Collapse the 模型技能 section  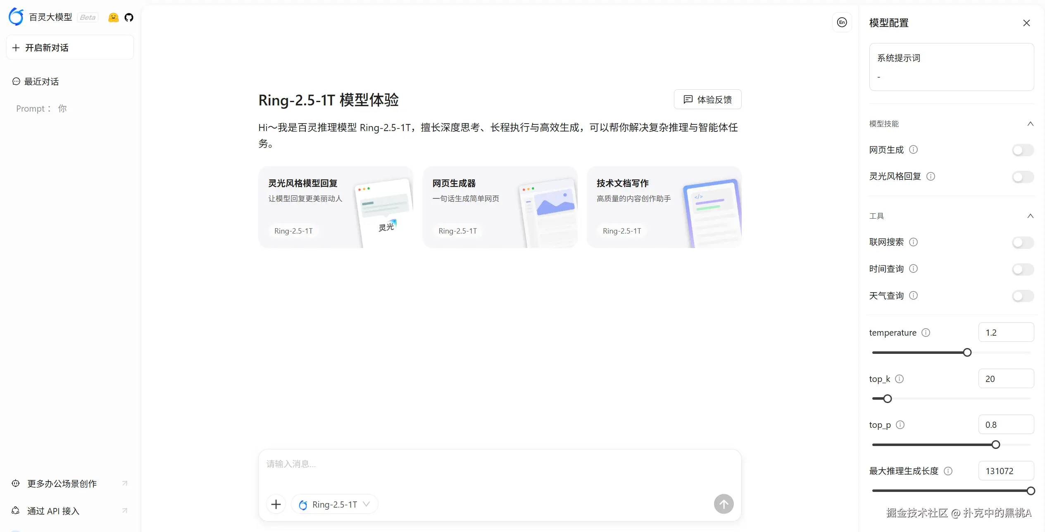[x=1030, y=124]
